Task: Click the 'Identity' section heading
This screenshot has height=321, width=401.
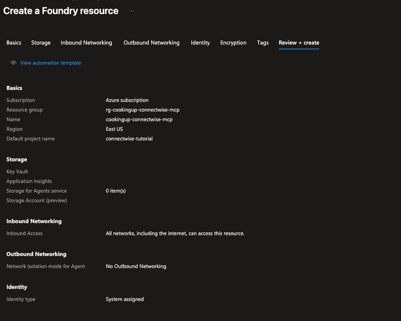Action: tap(16, 287)
